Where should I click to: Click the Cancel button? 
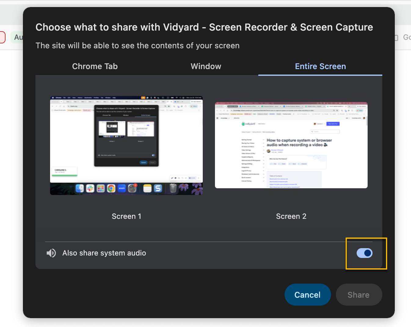[308, 295]
